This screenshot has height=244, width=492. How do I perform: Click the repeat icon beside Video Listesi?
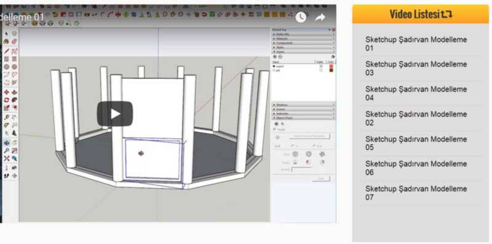pyautogui.click(x=447, y=14)
